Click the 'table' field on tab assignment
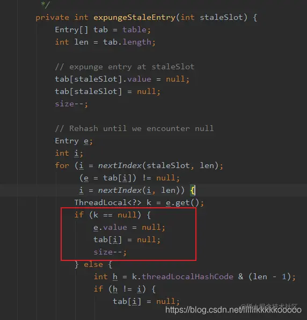The width and height of the screenshot is (307, 320). (134, 30)
